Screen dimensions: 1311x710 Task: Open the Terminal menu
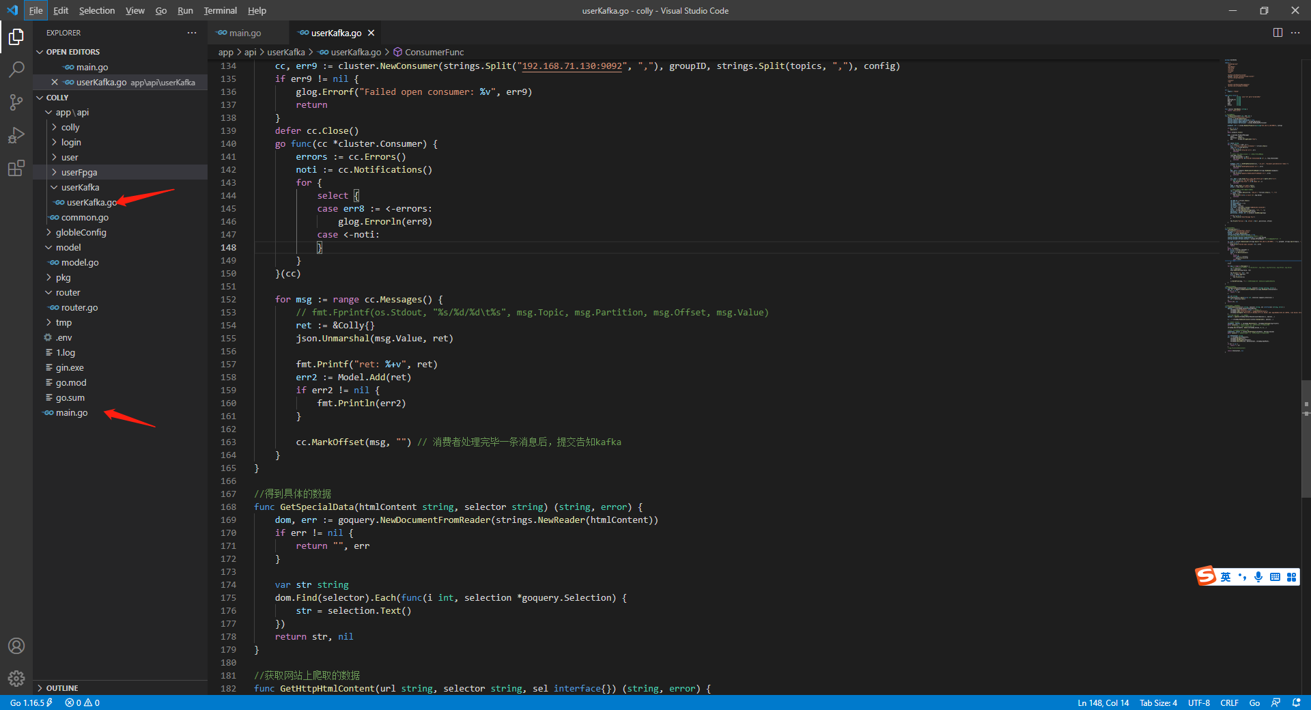(x=220, y=10)
